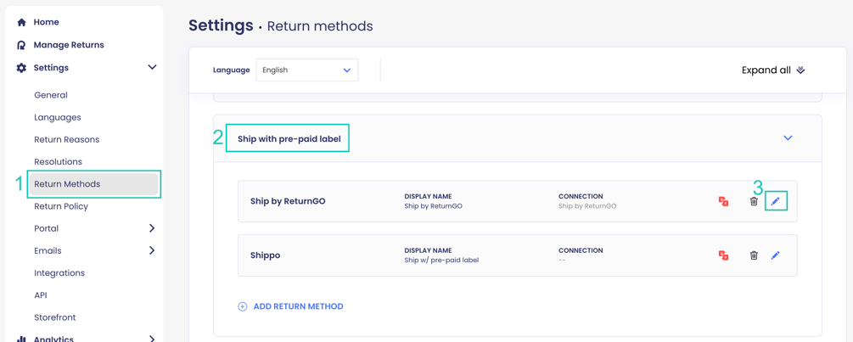Click Add Return Method link
The image size is (853, 342).
[298, 306]
